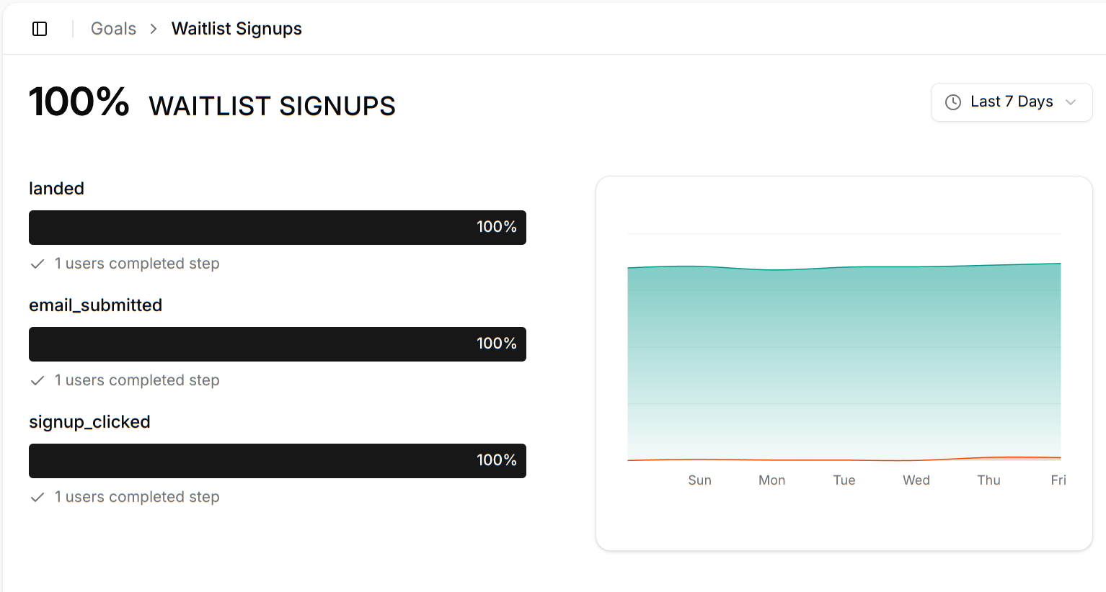Click the Wed label on chart axis
This screenshot has height=592, width=1106.
(x=916, y=480)
